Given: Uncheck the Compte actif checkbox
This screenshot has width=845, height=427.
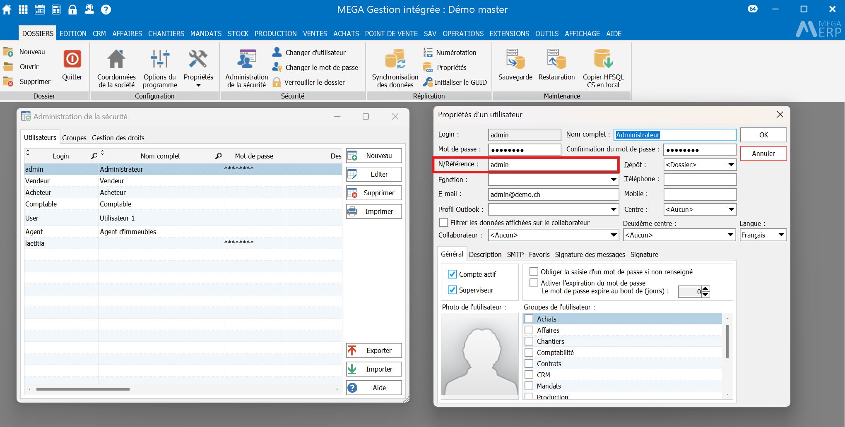Looking at the screenshot, I should [453, 274].
